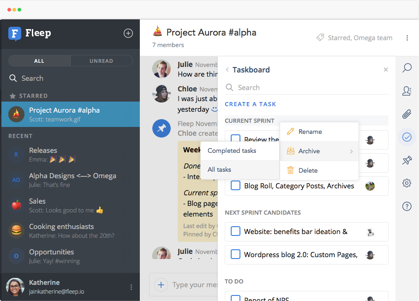The height and width of the screenshot is (301, 419).
Task: Open the pinboard pin icon
Action: click(407, 160)
